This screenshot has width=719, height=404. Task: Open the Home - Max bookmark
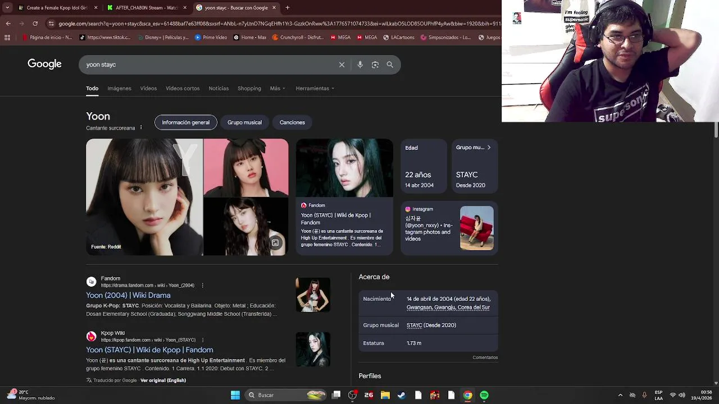coord(249,38)
